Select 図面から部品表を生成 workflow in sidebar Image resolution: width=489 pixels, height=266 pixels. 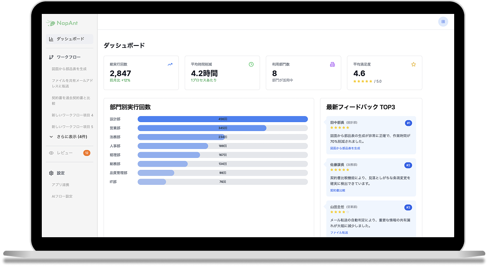[69, 69]
